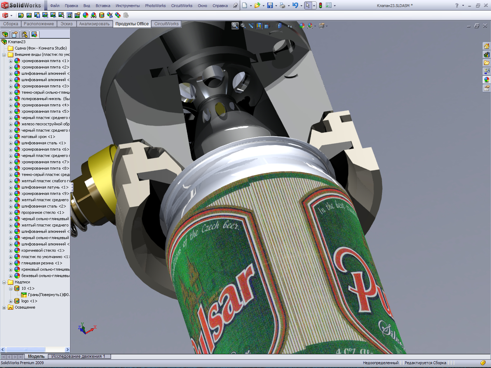Screen dimensions: 491x368
Task: Open the PropertyManager tab icon
Action: [x=15, y=34]
